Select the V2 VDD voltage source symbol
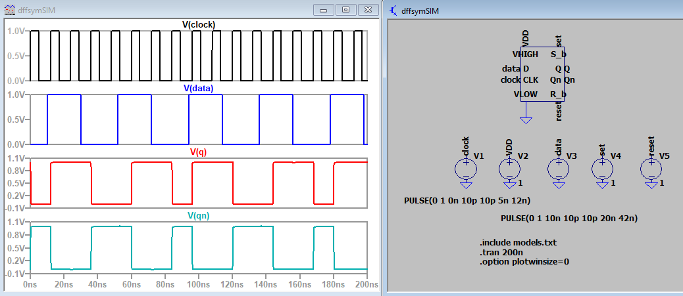The width and height of the screenshot is (683, 296). (x=509, y=169)
